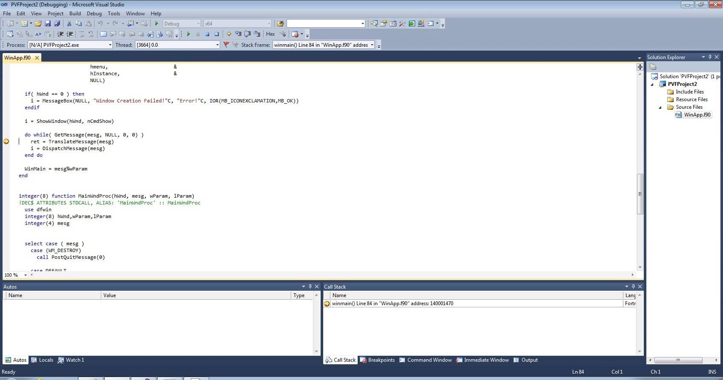Toggle auto-hide pin on Autos panel
Viewport: 723px width, 380px height.
pos(310,286)
